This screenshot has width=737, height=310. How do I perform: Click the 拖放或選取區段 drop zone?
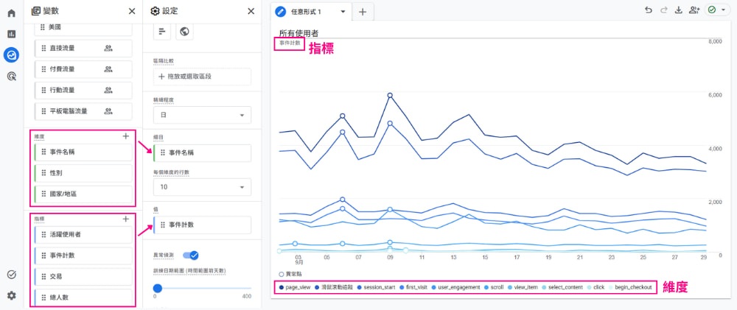click(x=202, y=77)
